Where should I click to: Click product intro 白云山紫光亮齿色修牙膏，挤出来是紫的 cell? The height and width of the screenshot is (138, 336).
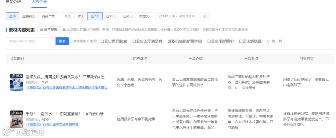195,119
